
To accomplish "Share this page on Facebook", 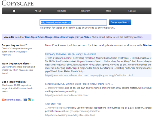I will point(26,100).
